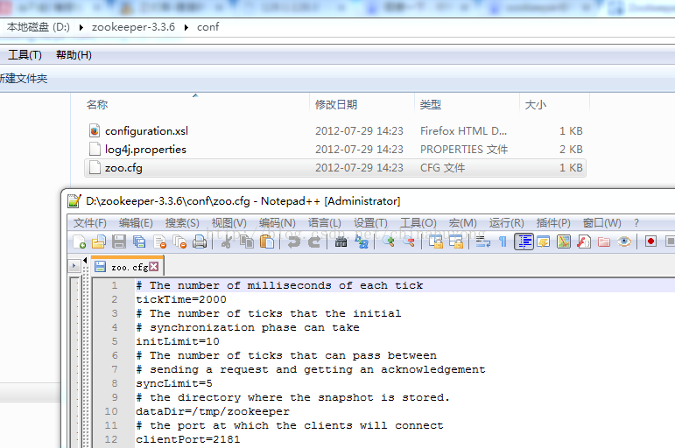Click the Close document toolbar icon

pos(159,241)
